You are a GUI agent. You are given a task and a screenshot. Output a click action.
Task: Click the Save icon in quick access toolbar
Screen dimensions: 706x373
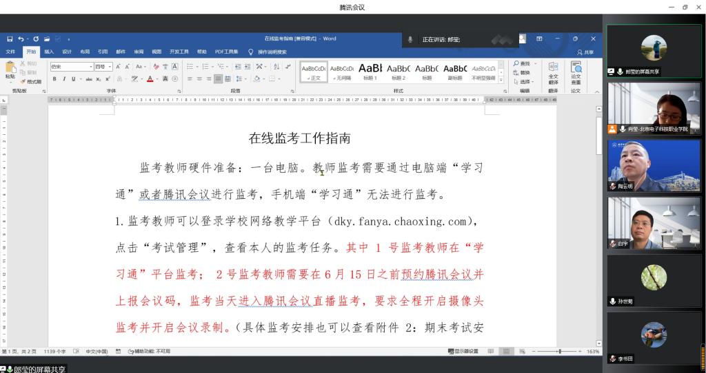(10, 39)
